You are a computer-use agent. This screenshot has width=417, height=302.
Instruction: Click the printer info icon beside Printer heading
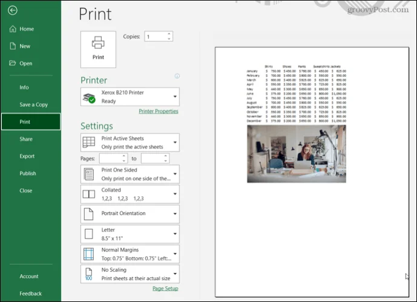(x=177, y=76)
